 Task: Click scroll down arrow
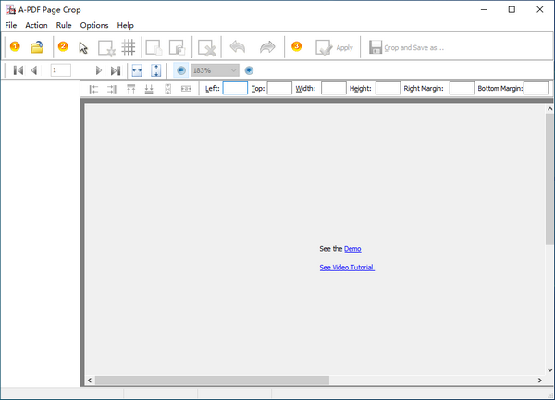tap(549, 369)
